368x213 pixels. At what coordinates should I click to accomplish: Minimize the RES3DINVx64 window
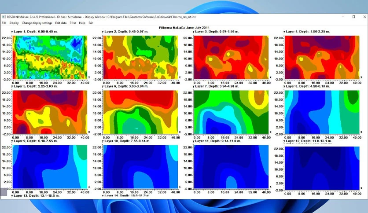343,17
